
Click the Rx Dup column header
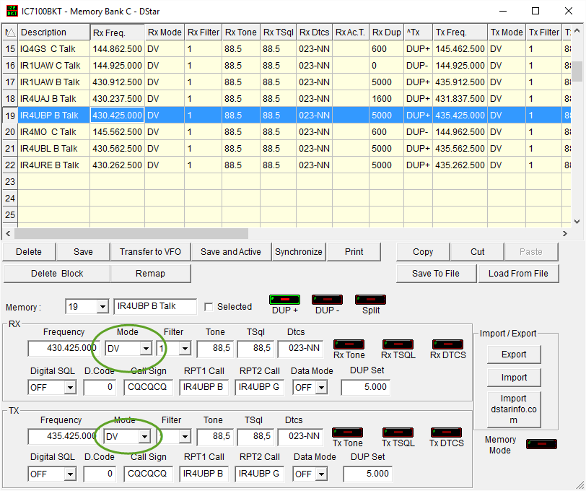point(386,32)
